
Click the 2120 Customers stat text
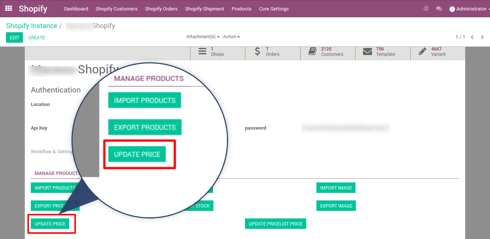(x=332, y=52)
